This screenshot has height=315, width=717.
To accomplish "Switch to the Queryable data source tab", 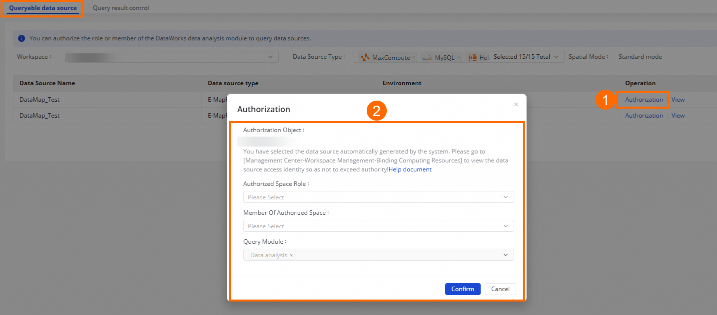I will click(43, 8).
